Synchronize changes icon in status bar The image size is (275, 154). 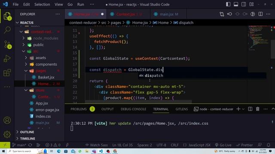tap(30, 145)
